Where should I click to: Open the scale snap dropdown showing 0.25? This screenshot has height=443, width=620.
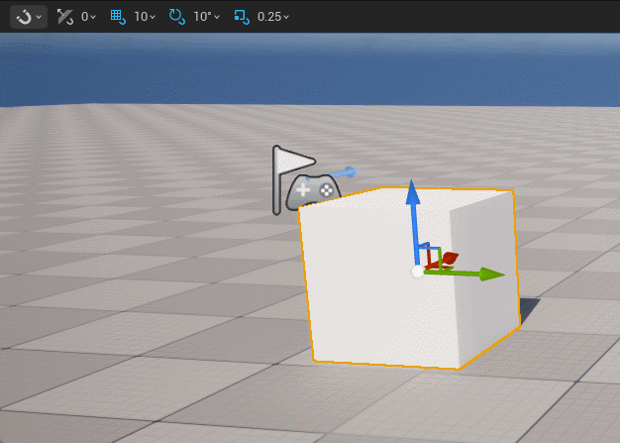point(273,17)
